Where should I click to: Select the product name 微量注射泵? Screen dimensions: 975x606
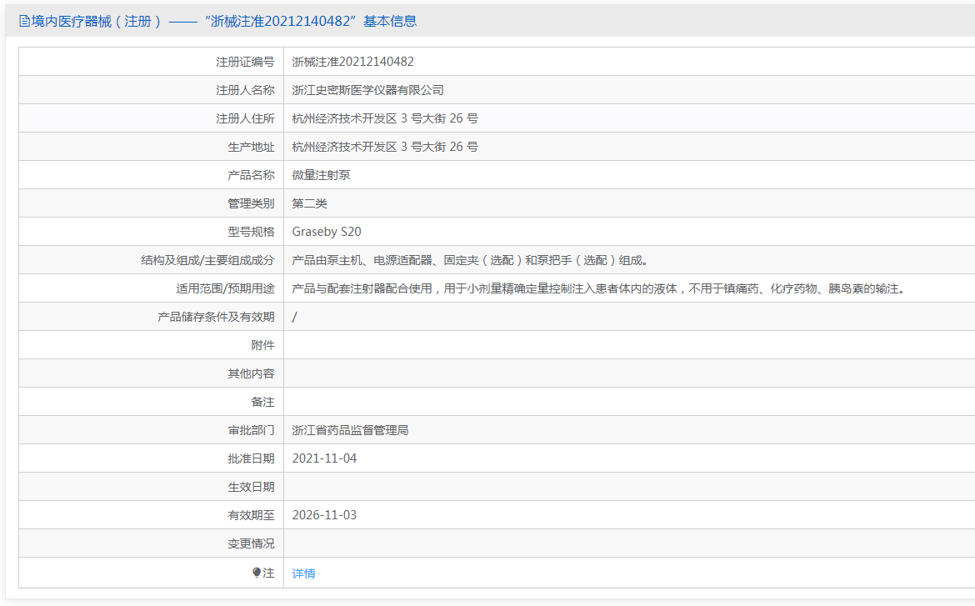321,175
